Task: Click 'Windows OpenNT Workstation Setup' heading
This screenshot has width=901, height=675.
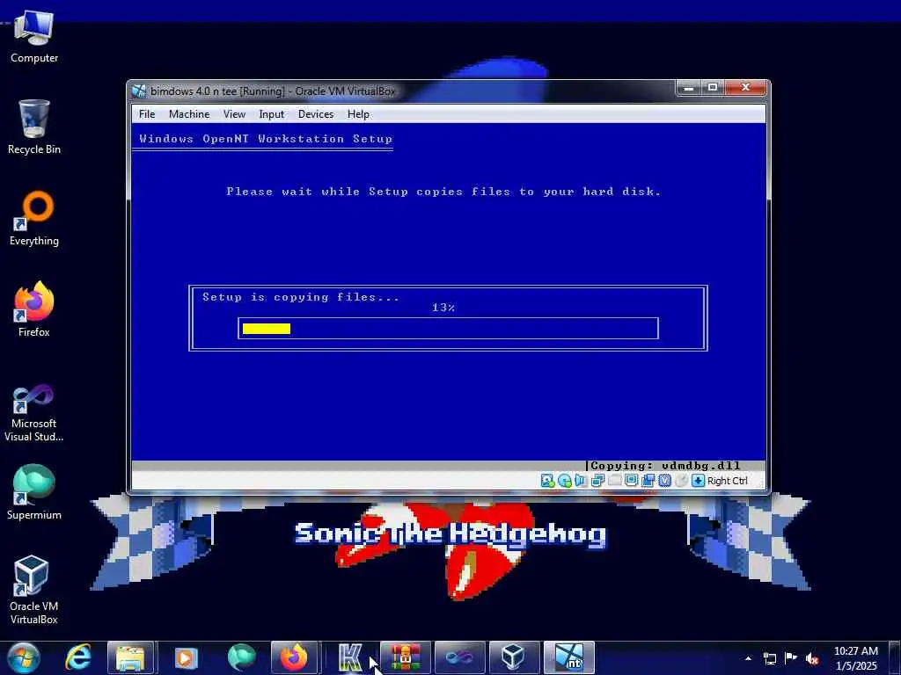Action: (x=266, y=139)
